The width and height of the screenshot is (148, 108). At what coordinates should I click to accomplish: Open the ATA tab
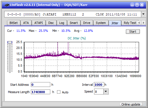(x=26, y=23)
